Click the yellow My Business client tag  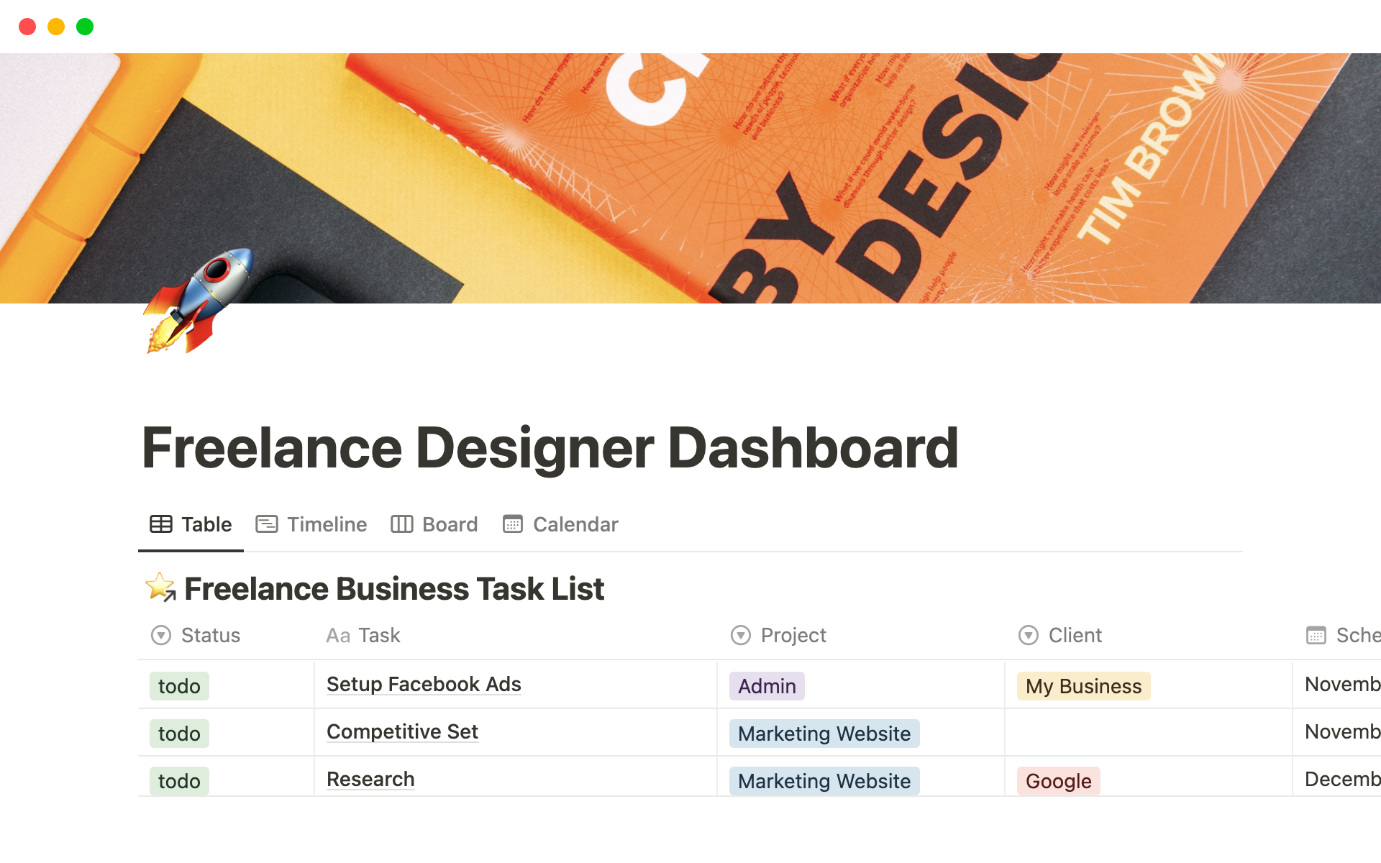[1083, 685]
